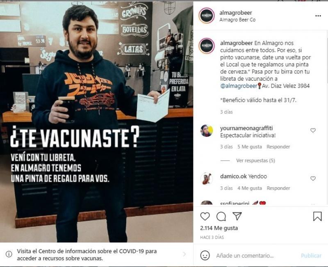Like the post with the heart icon
328x267 pixels.
tap(205, 217)
